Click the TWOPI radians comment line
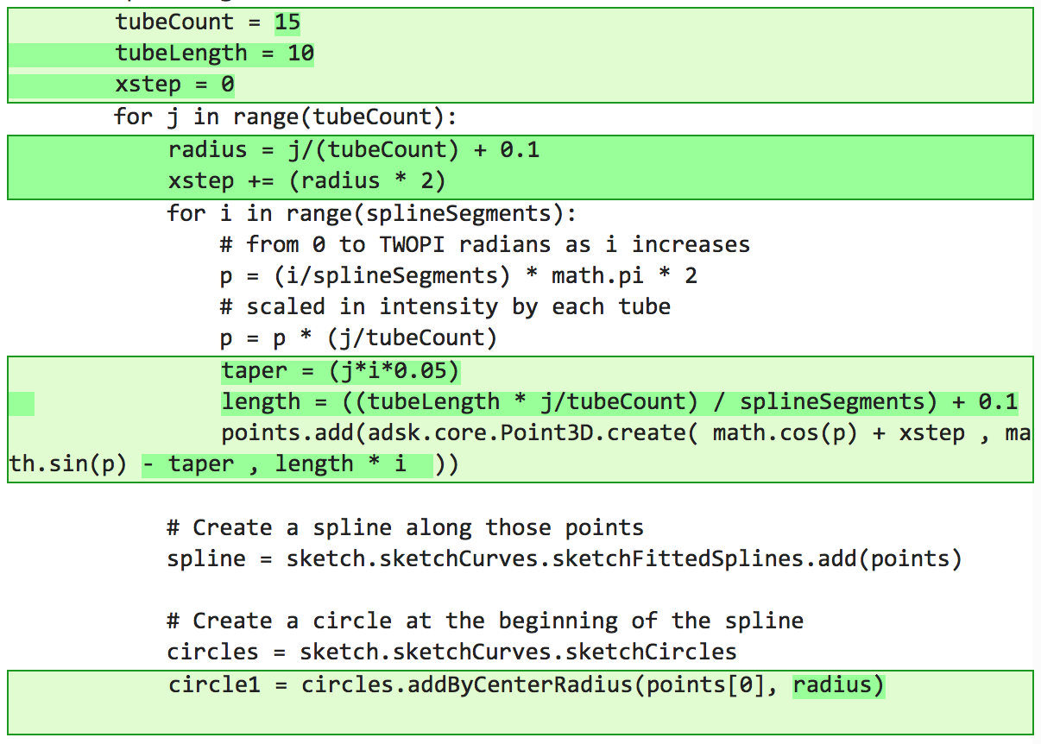Screen dimensions: 1041x744 pos(485,244)
